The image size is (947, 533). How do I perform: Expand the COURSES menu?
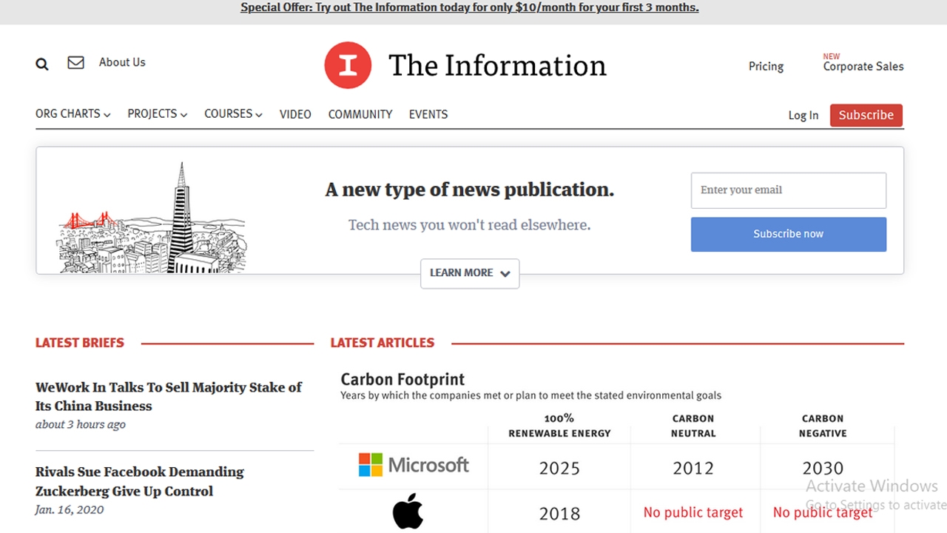[x=233, y=114]
